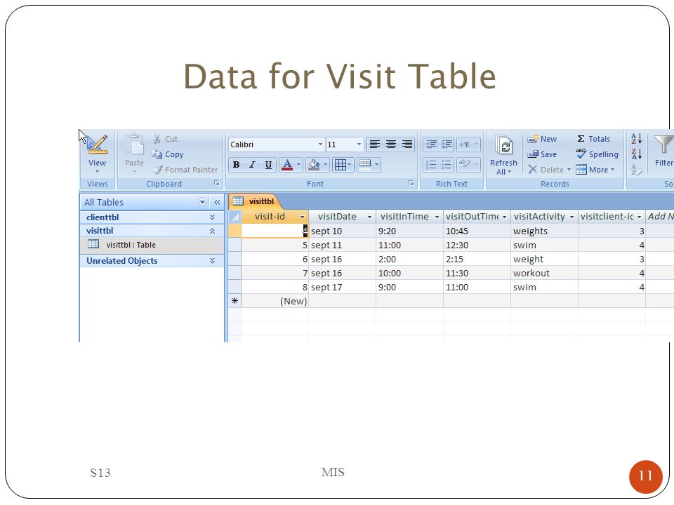Activate the Format Painter brush

tap(185, 170)
